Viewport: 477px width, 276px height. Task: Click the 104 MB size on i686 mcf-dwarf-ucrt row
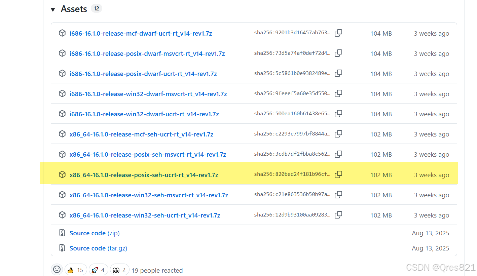point(381,33)
